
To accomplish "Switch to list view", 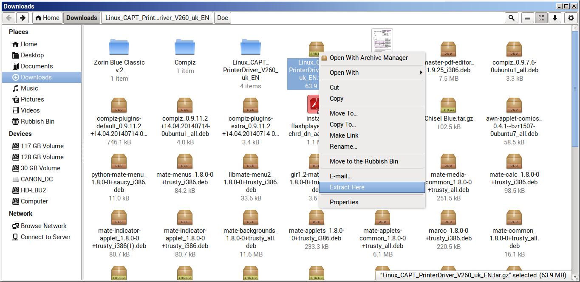I will click(527, 18).
